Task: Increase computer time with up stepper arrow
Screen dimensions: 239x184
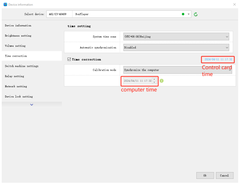Action: tap(154, 79)
